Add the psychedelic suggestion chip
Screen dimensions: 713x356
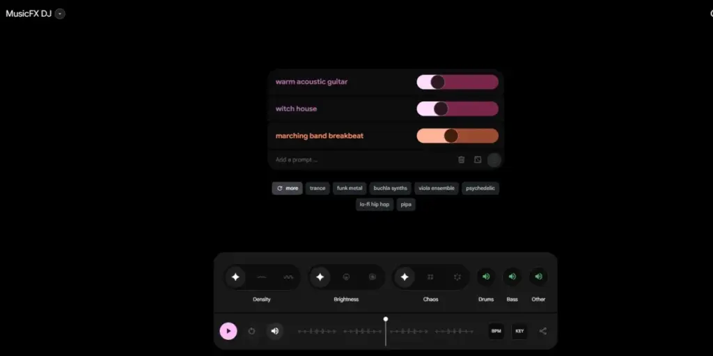pos(480,188)
